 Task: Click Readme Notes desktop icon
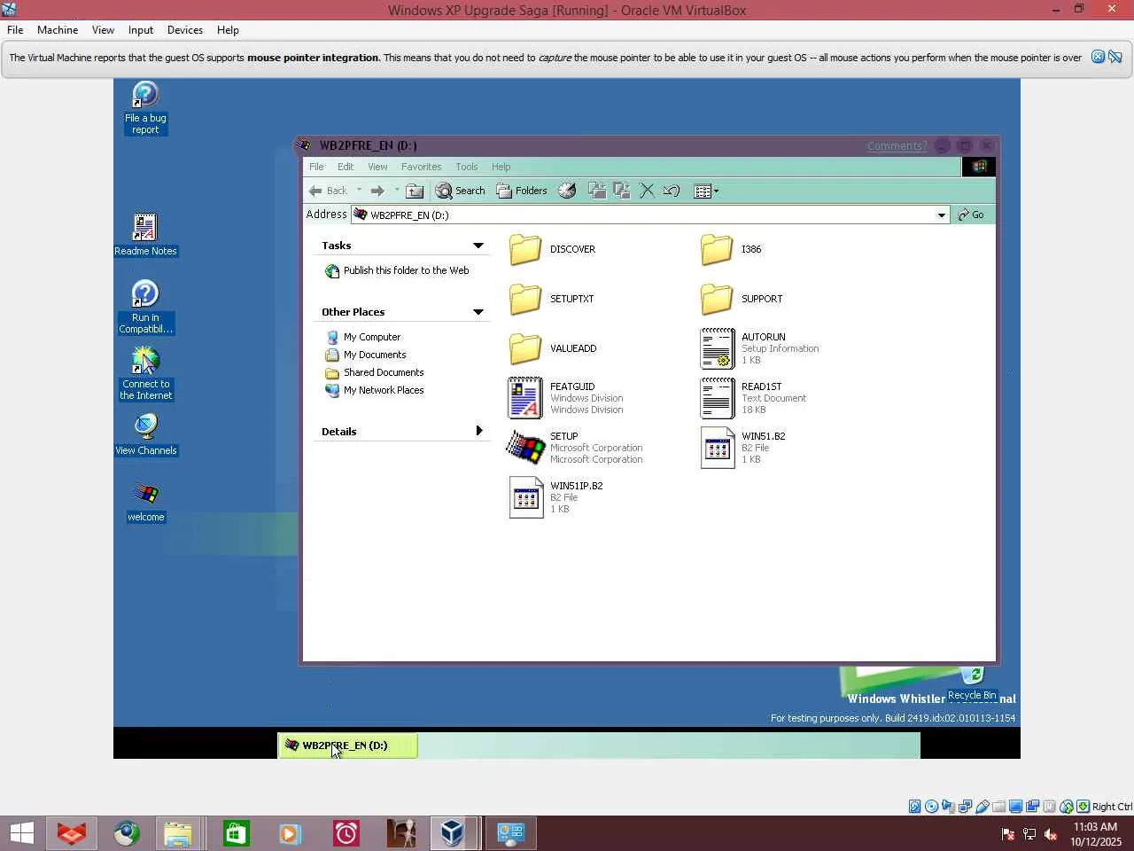click(145, 235)
